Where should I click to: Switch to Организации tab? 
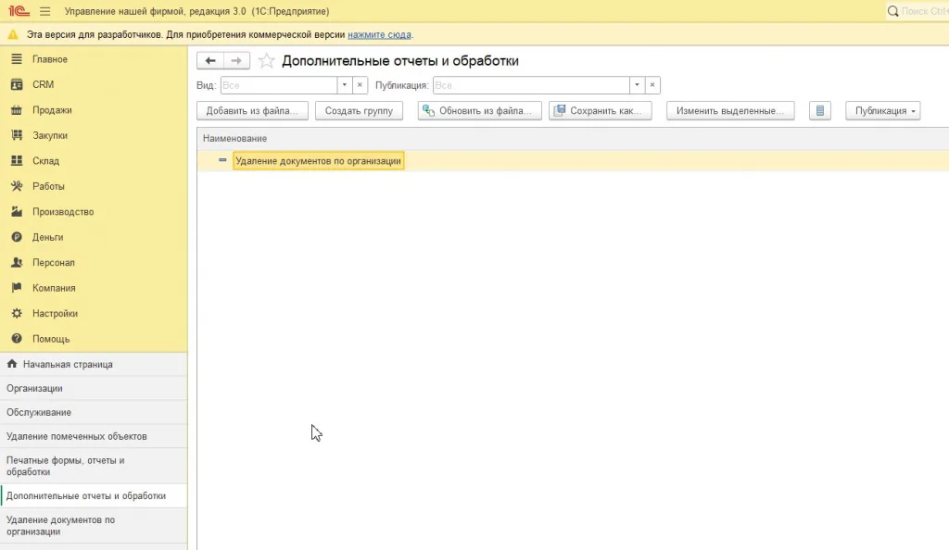[x=94, y=388]
